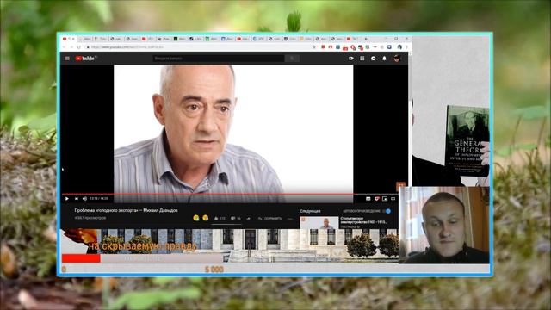
Task: Switch the player to theater mode
Action: coord(393,199)
